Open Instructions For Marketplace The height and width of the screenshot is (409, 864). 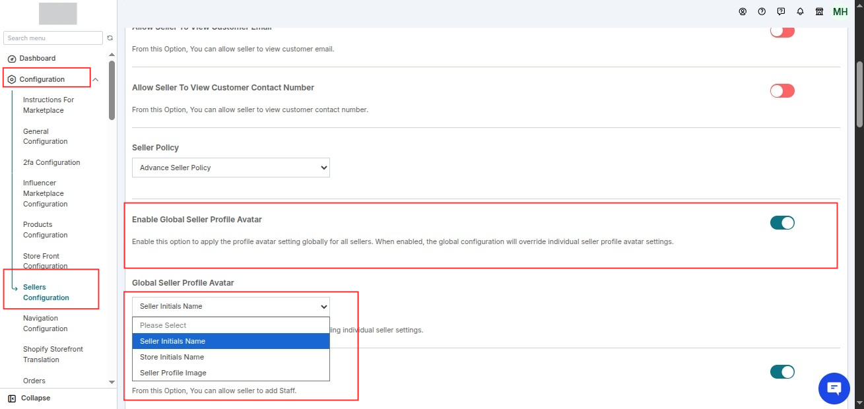point(48,105)
